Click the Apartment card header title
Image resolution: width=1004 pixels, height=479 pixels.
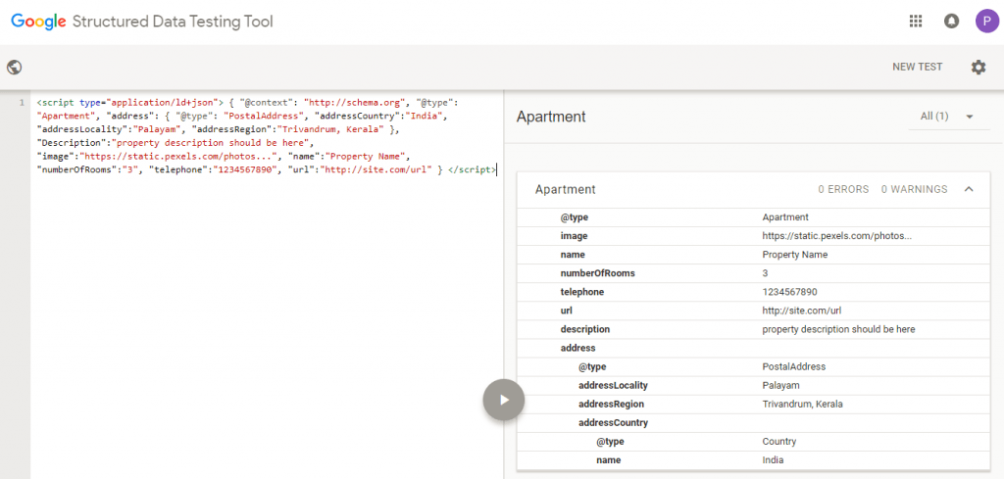tap(566, 189)
